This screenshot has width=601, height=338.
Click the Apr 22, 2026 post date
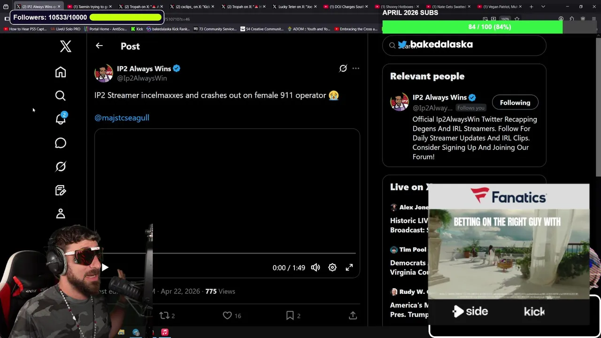[180, 292]
